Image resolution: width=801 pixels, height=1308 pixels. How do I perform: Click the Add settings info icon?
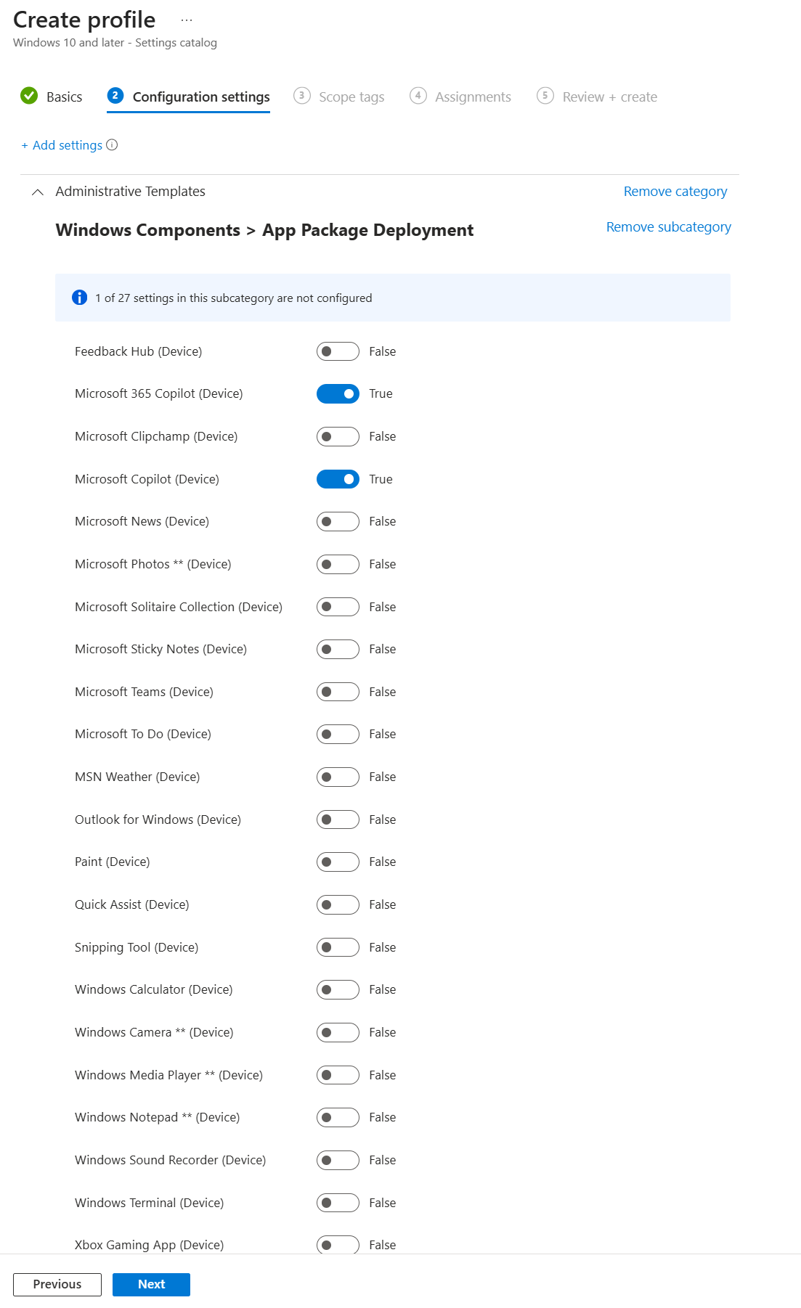coord(112,145)
